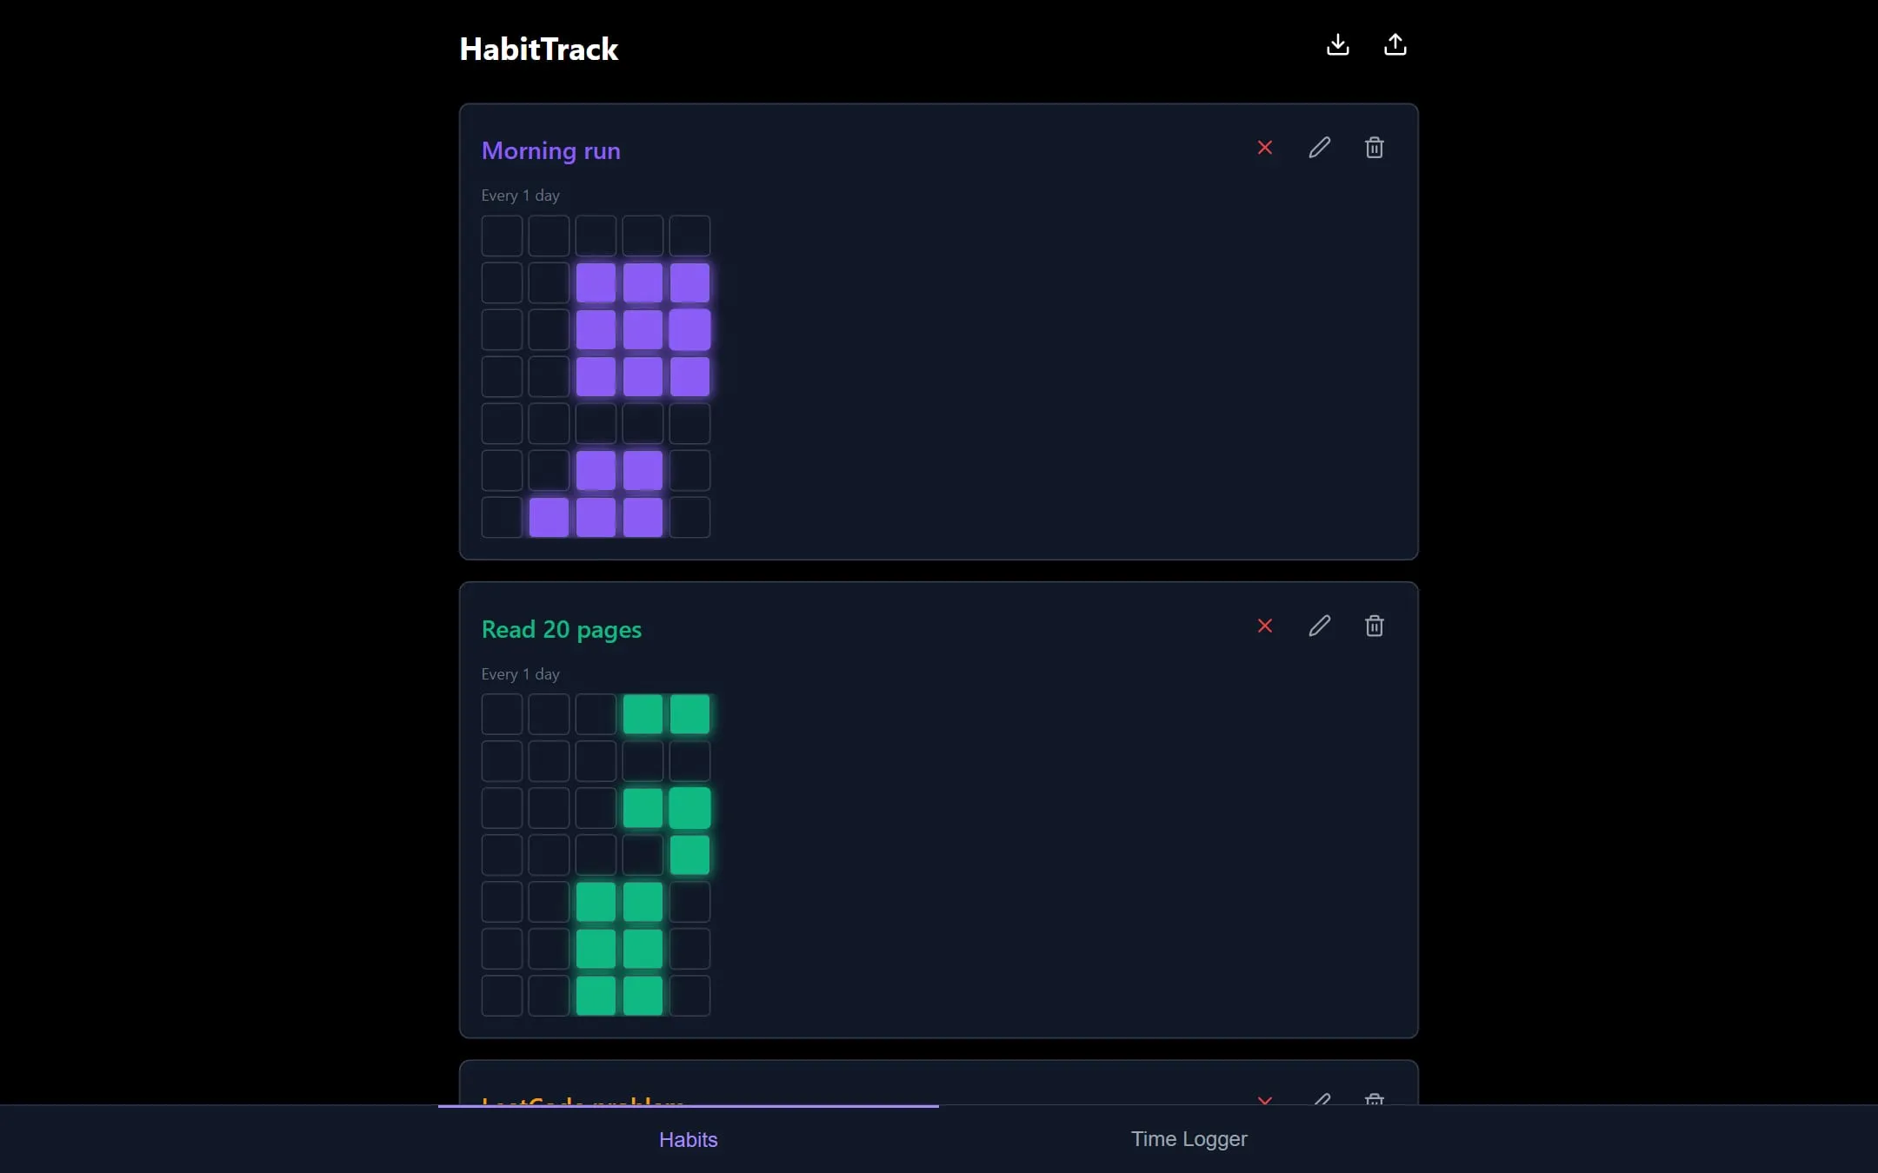Image resolution: width=1878 pixels, height=1173 pixels.
Task: Click the HabitTrack logo title
Action: pos(538,49)
